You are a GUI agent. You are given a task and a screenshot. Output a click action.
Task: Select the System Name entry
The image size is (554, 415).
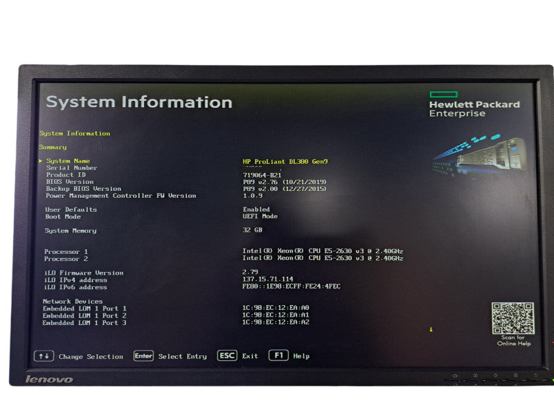[68, 161]
